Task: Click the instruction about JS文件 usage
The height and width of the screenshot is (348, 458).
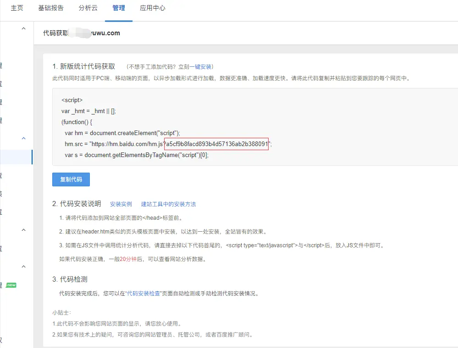Action: pyautogui.click(x=221, y=245)
